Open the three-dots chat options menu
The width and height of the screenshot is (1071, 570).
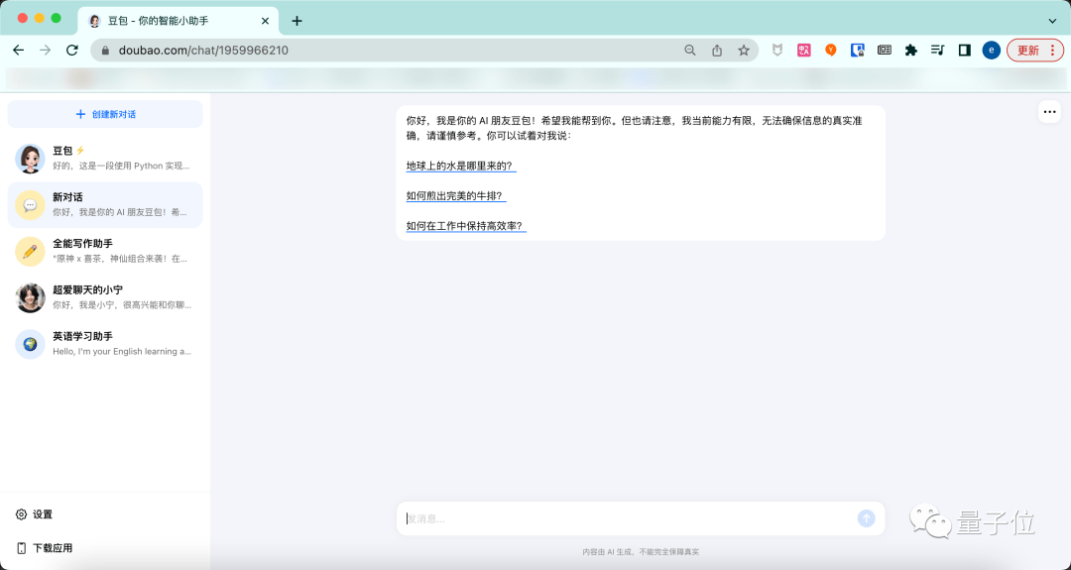[1050, 112]
